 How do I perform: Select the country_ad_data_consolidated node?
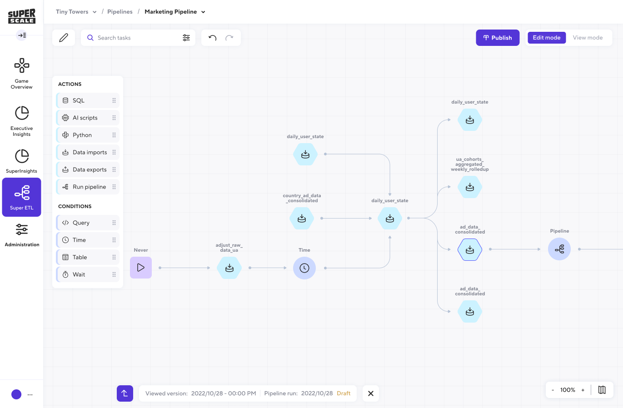(x=302, y=219)
